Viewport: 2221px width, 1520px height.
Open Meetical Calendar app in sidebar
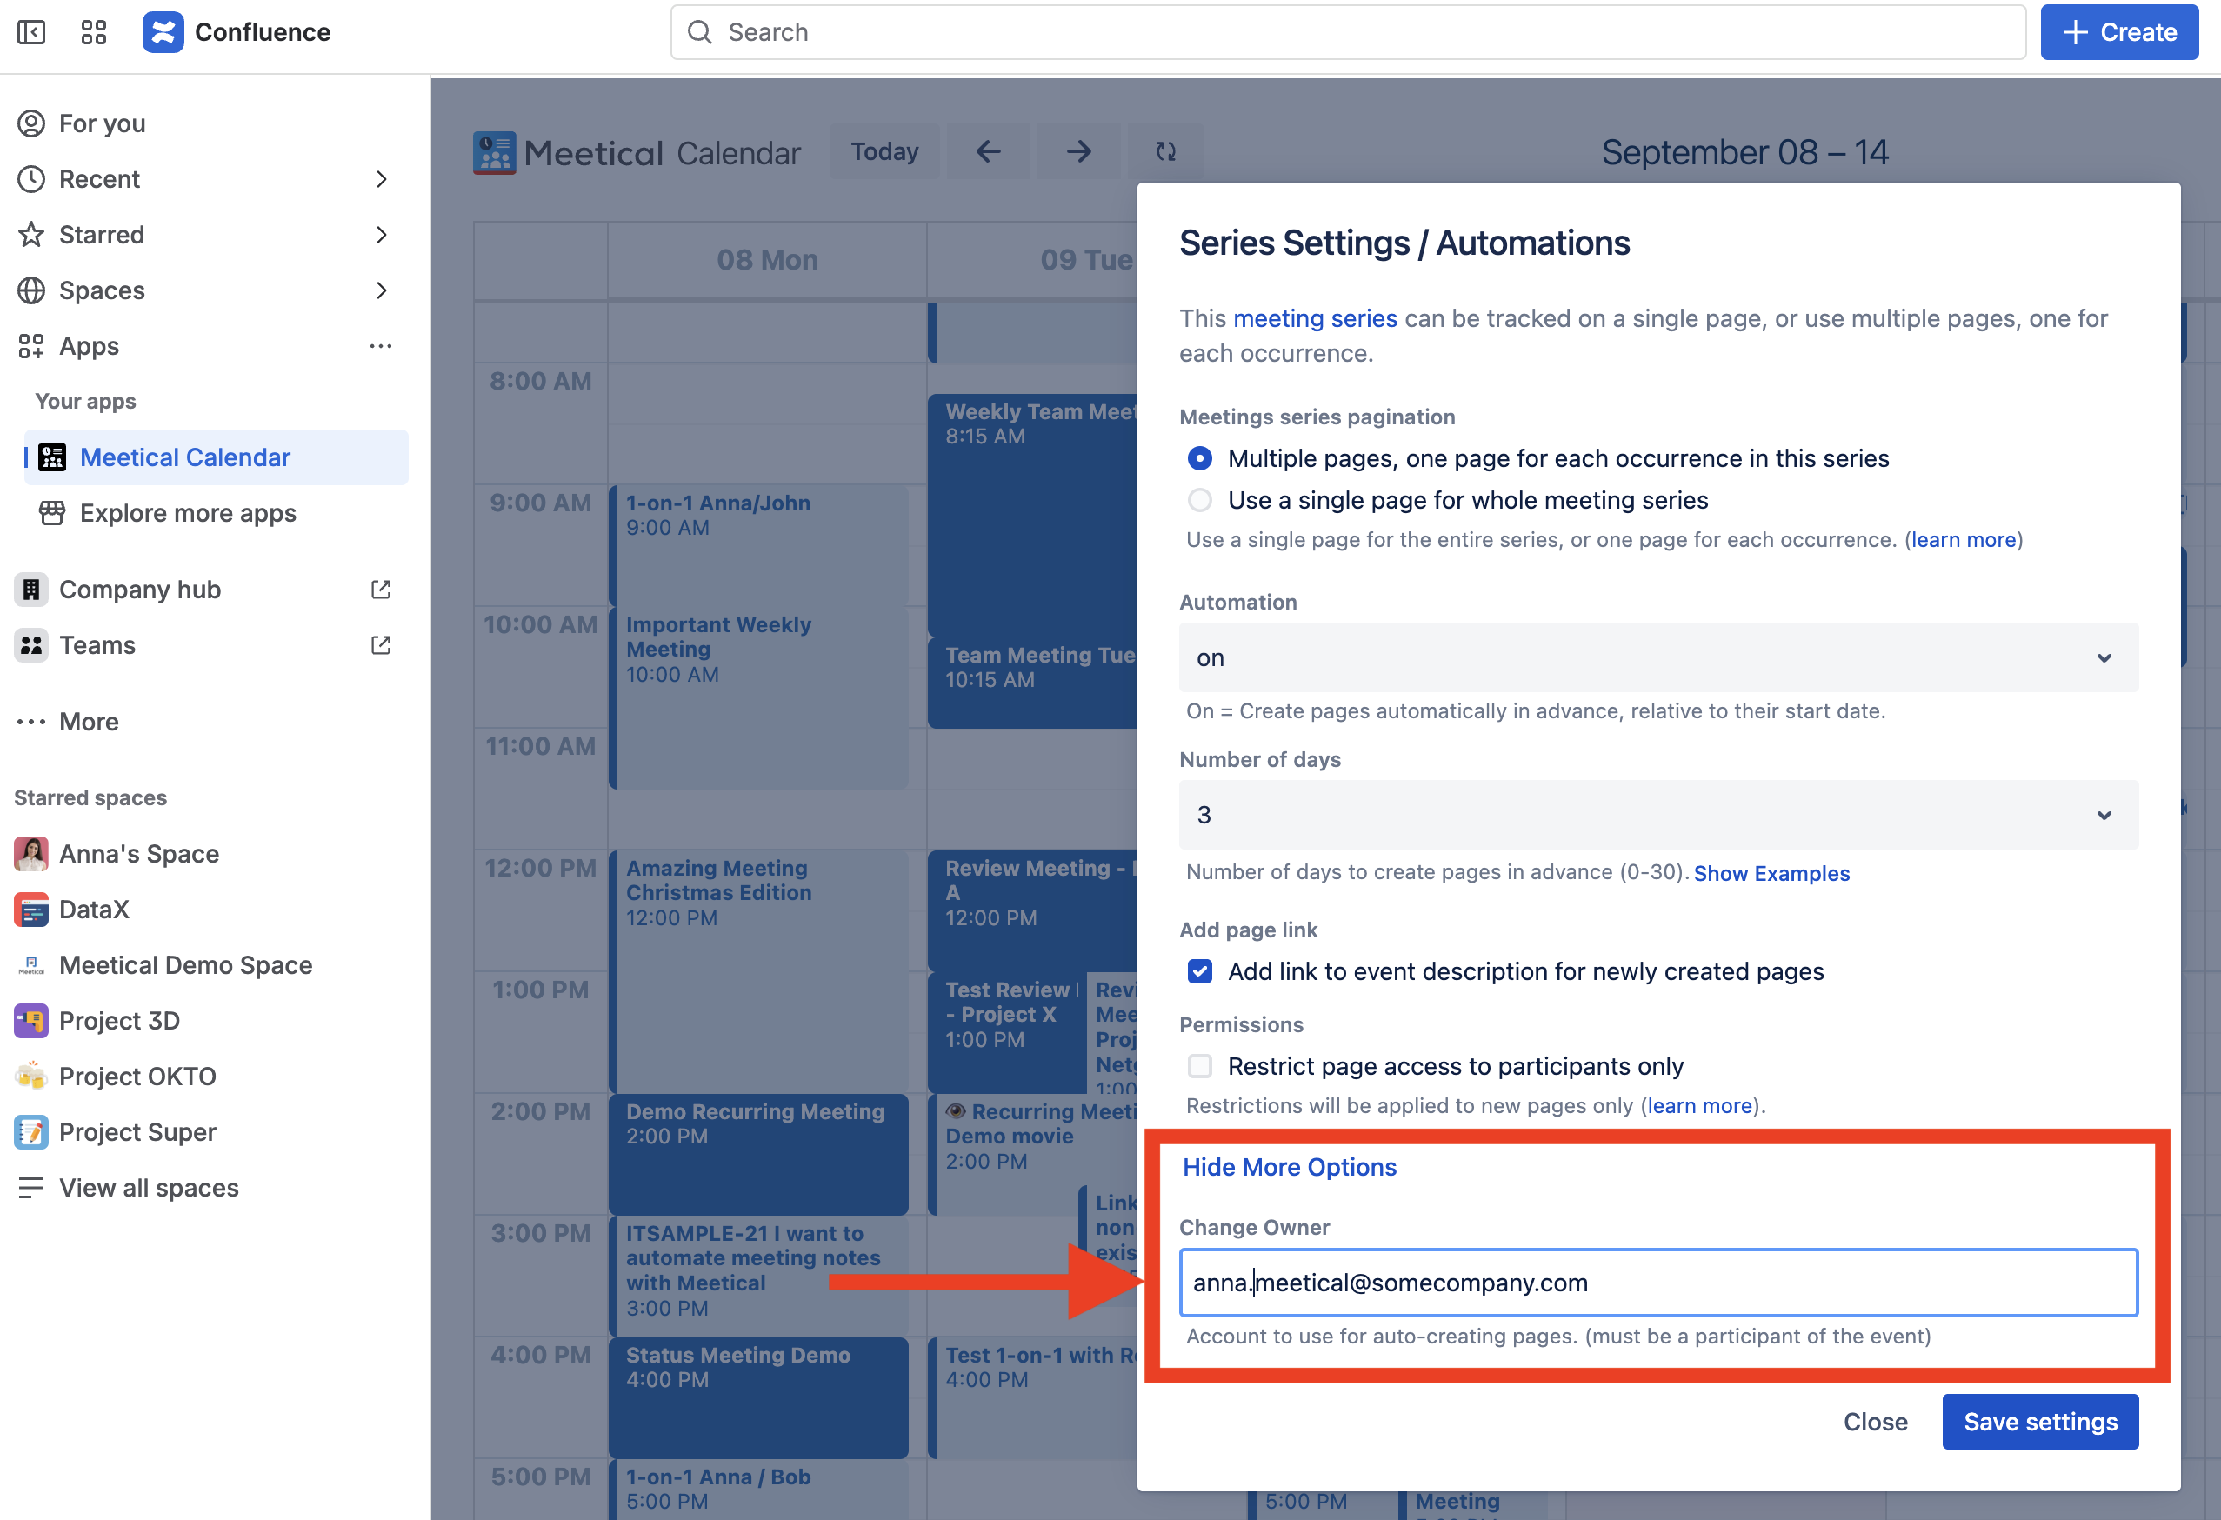tap(216, 457)
